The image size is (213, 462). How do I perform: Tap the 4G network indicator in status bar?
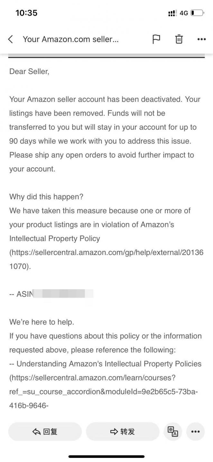pyautogui.click(x=184, y=13)
